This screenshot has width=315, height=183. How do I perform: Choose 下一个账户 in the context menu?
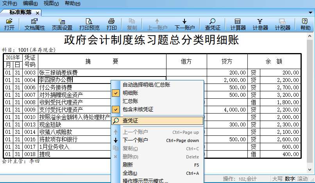[x=157, y=140]
